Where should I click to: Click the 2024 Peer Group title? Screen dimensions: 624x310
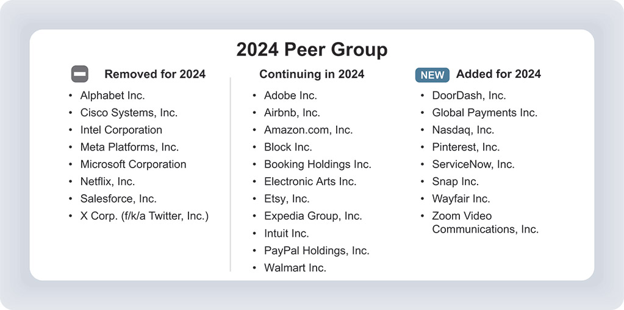tap(312, 49)
